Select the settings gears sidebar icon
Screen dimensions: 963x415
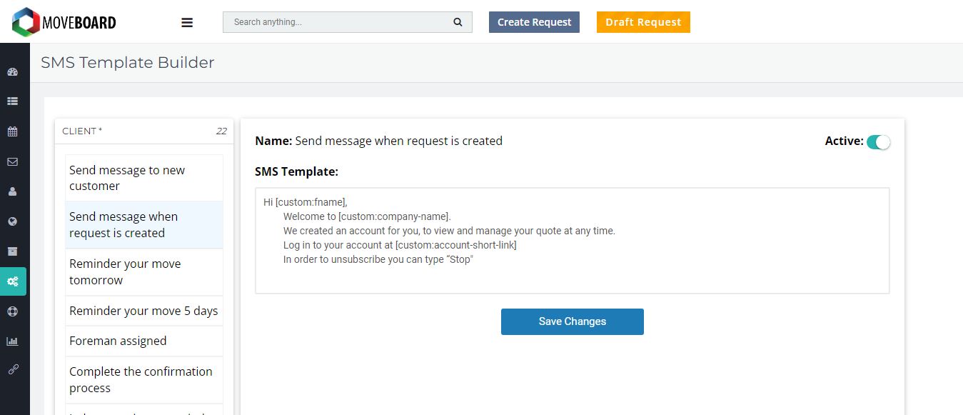tap(13, 281)
